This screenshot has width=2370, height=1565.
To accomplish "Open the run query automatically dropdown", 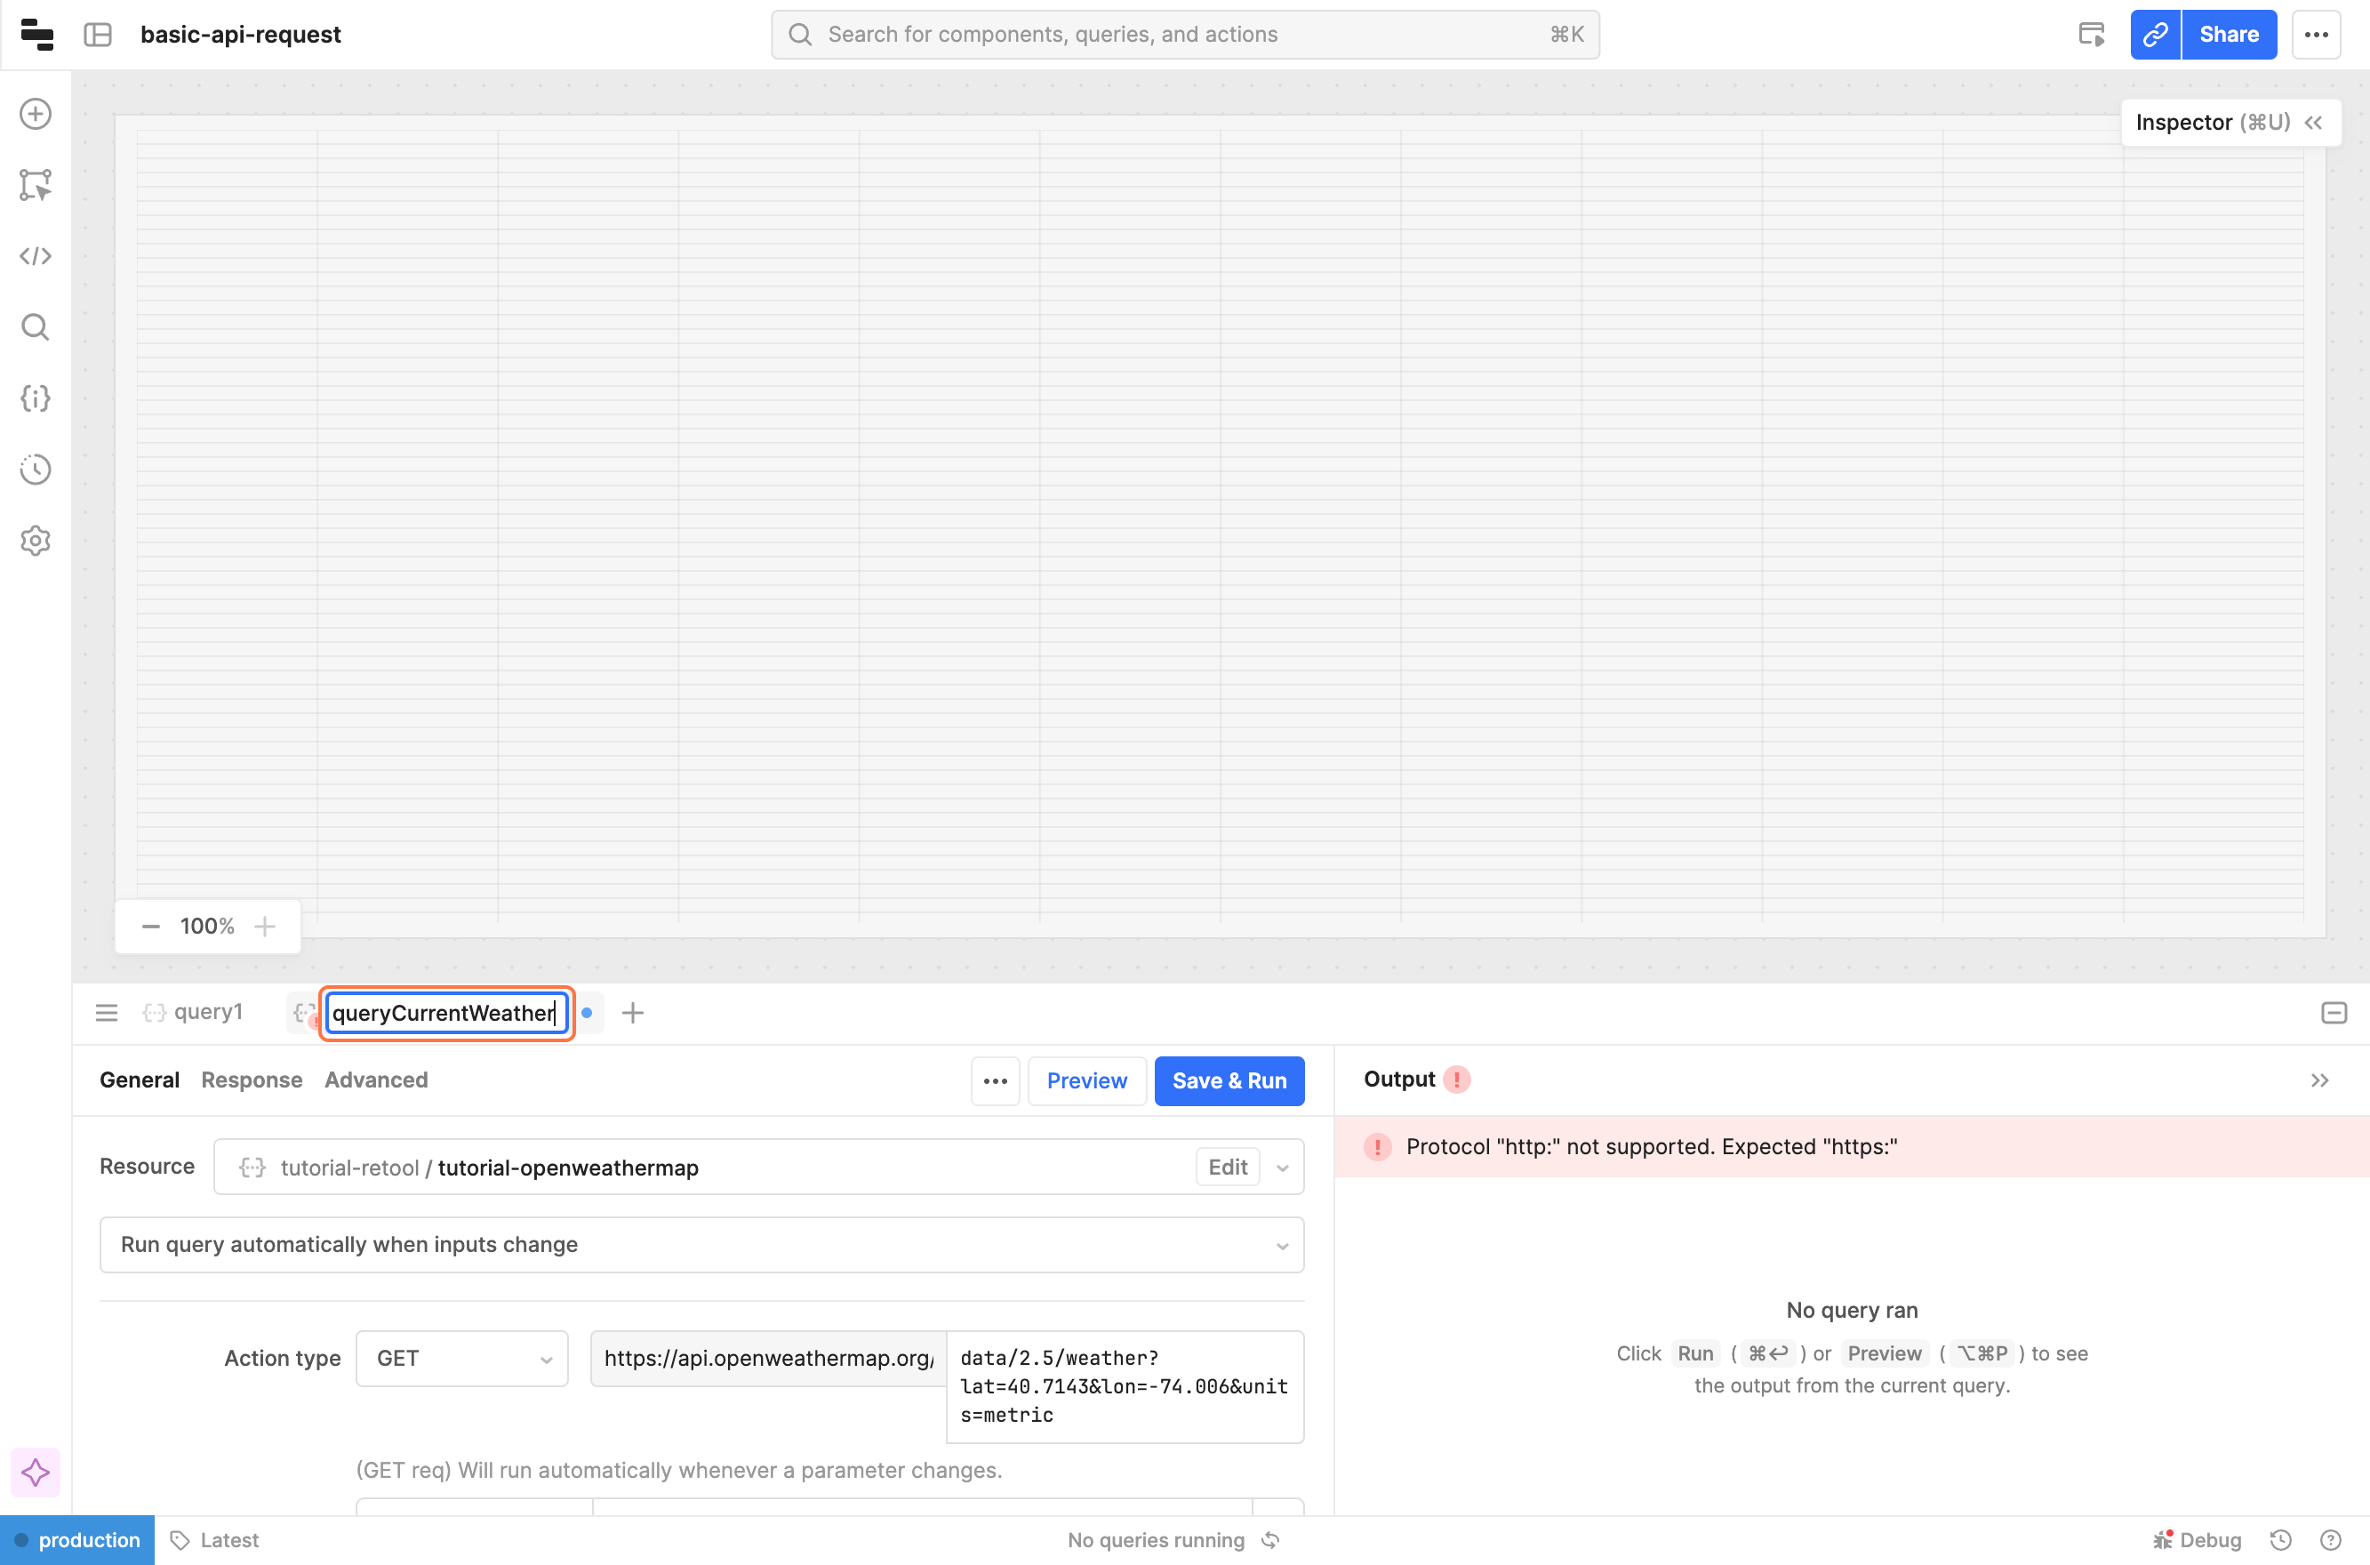I will pyautogui.click(x=701, y=1245).
